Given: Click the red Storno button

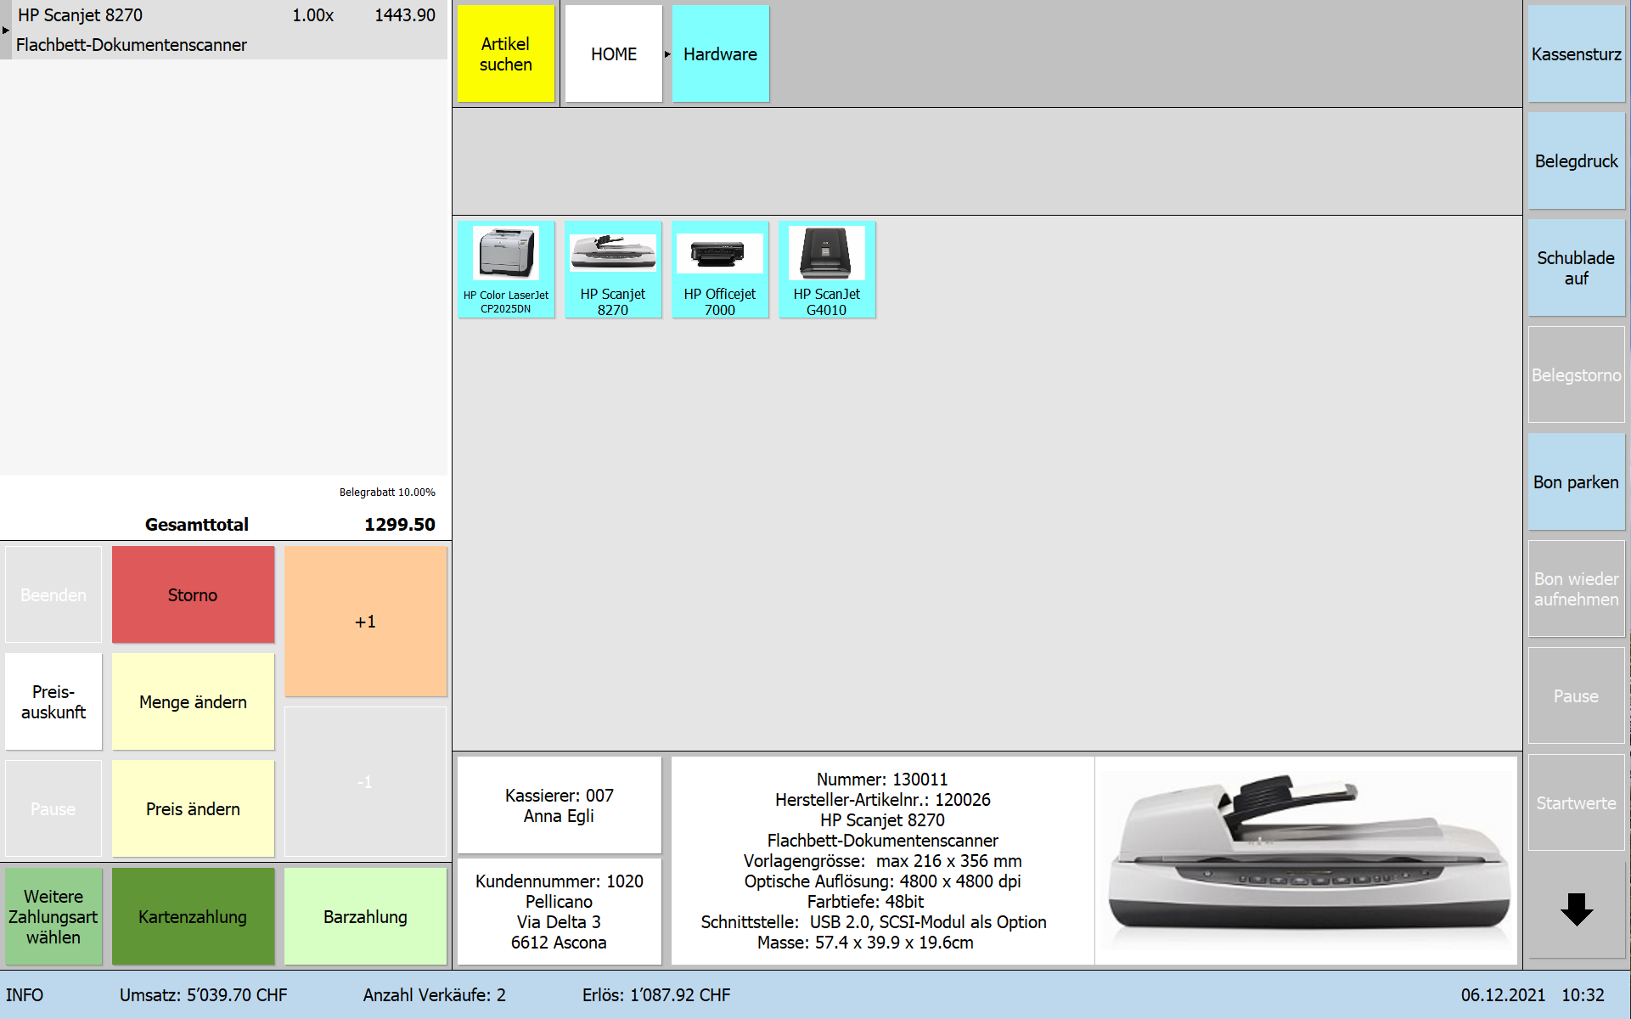Looking at the screenshot, I should coord(193,594).
